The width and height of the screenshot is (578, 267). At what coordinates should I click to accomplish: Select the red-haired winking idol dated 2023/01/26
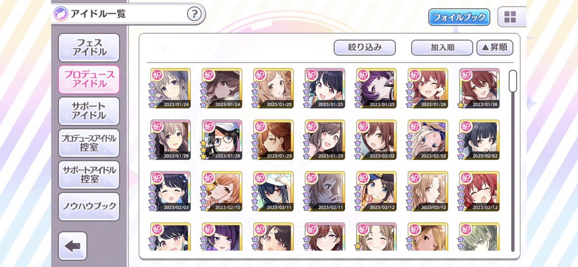(428, 88)
